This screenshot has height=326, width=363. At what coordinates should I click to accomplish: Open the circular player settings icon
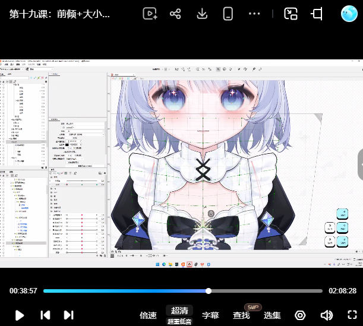(300, 315)
